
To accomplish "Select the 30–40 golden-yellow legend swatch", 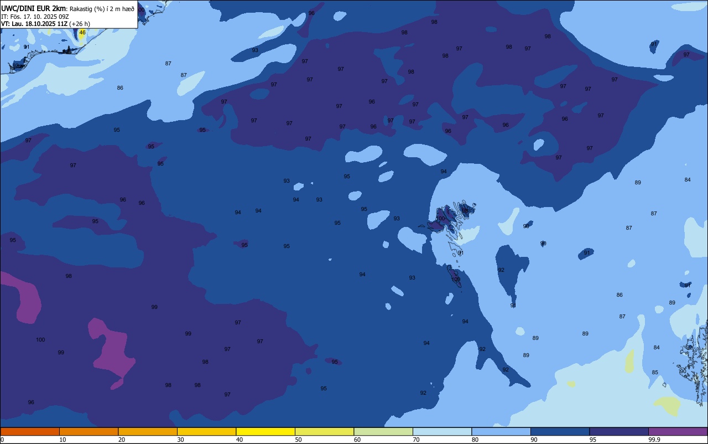I will coord(206,431).
